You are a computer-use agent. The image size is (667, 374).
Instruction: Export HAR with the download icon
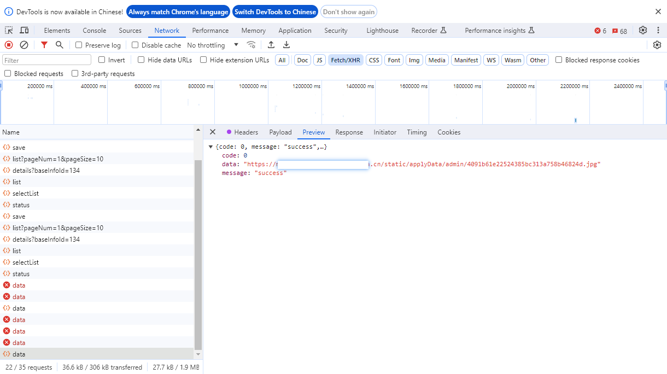pos(286,45)
